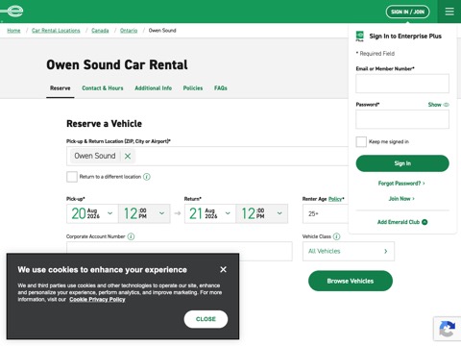This screenshot has width=461, height=346.
Task: Click the Enterprise logo
Action: click(12, 12)
